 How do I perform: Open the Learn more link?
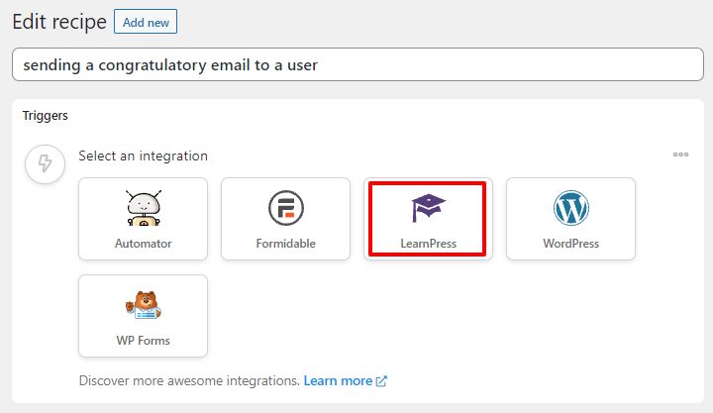tap(338, 380)
